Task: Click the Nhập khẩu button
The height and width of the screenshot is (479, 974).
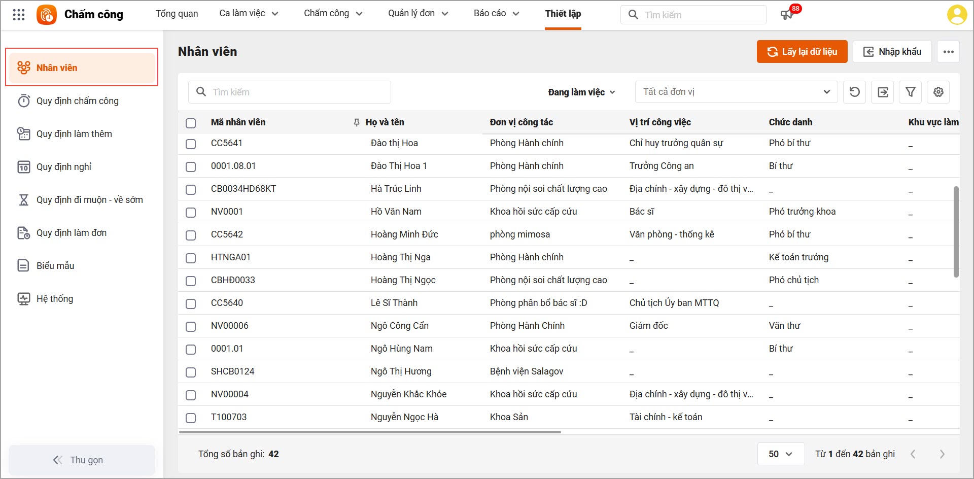Action: click(x=892, y=52)
